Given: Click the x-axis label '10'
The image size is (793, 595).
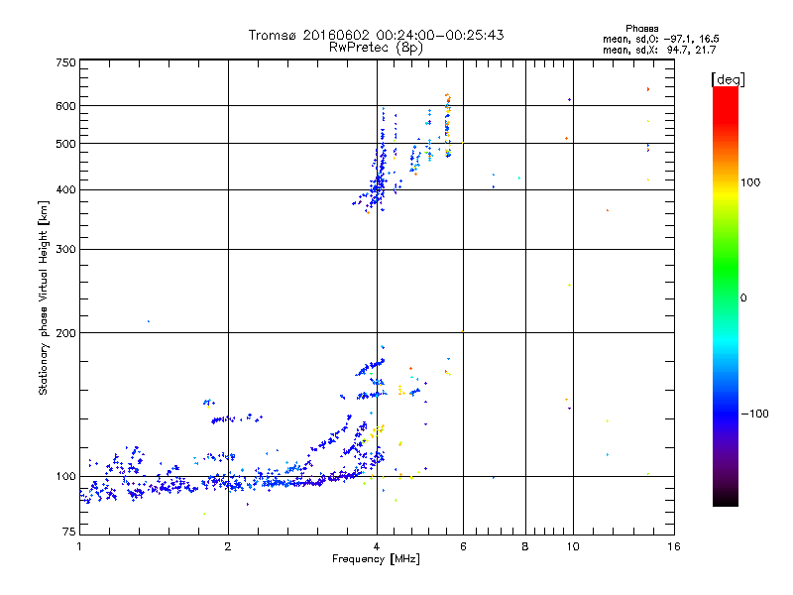Looking at the screenshot, I should (573, 546).
